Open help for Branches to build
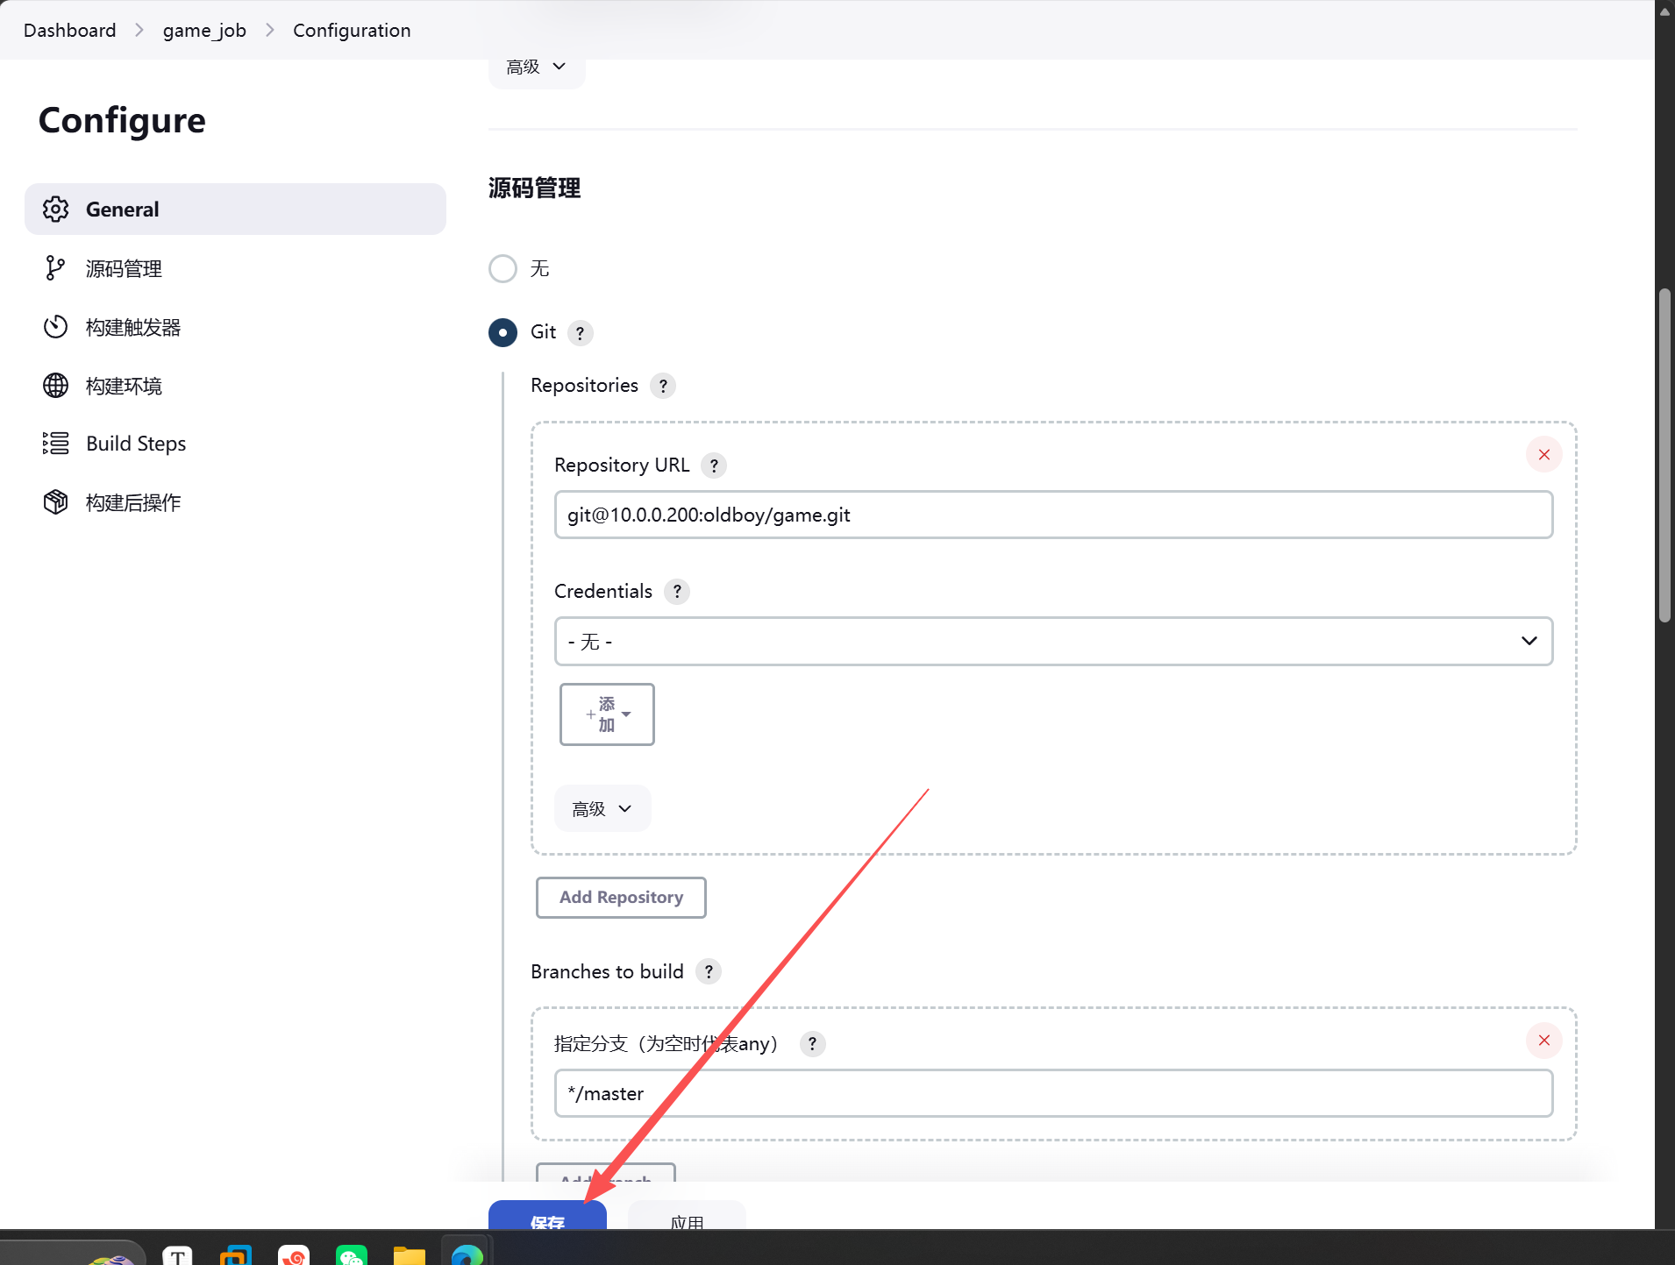Image resolution: width=1675 pixels, height=1265 pixels. point(709,971)
